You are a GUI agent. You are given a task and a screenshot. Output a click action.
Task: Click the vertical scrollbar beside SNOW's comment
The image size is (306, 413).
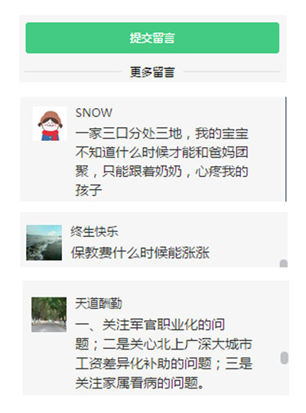coord(286,149)
